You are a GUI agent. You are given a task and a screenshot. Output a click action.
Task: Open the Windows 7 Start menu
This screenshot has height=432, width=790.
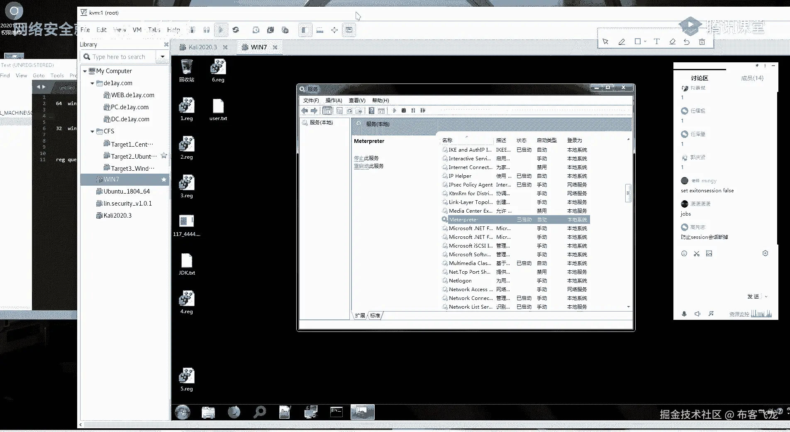pyautogui.click(x=183, y=412)
